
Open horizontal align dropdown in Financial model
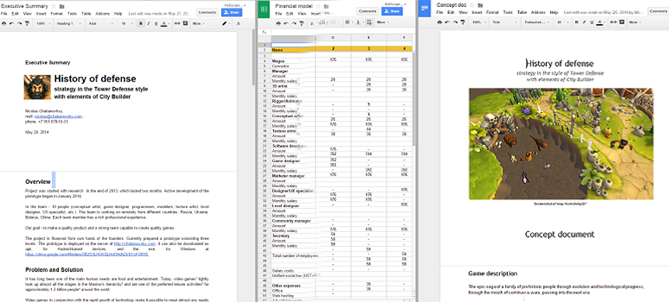coord(349,23)
